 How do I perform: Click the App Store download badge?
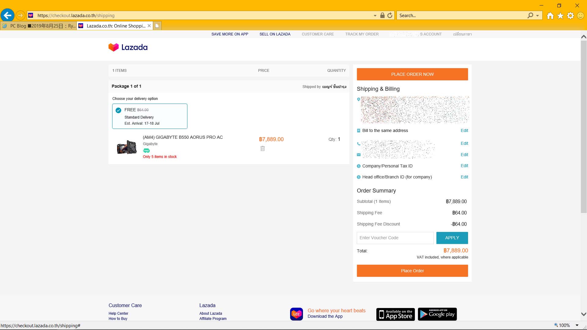395,314
